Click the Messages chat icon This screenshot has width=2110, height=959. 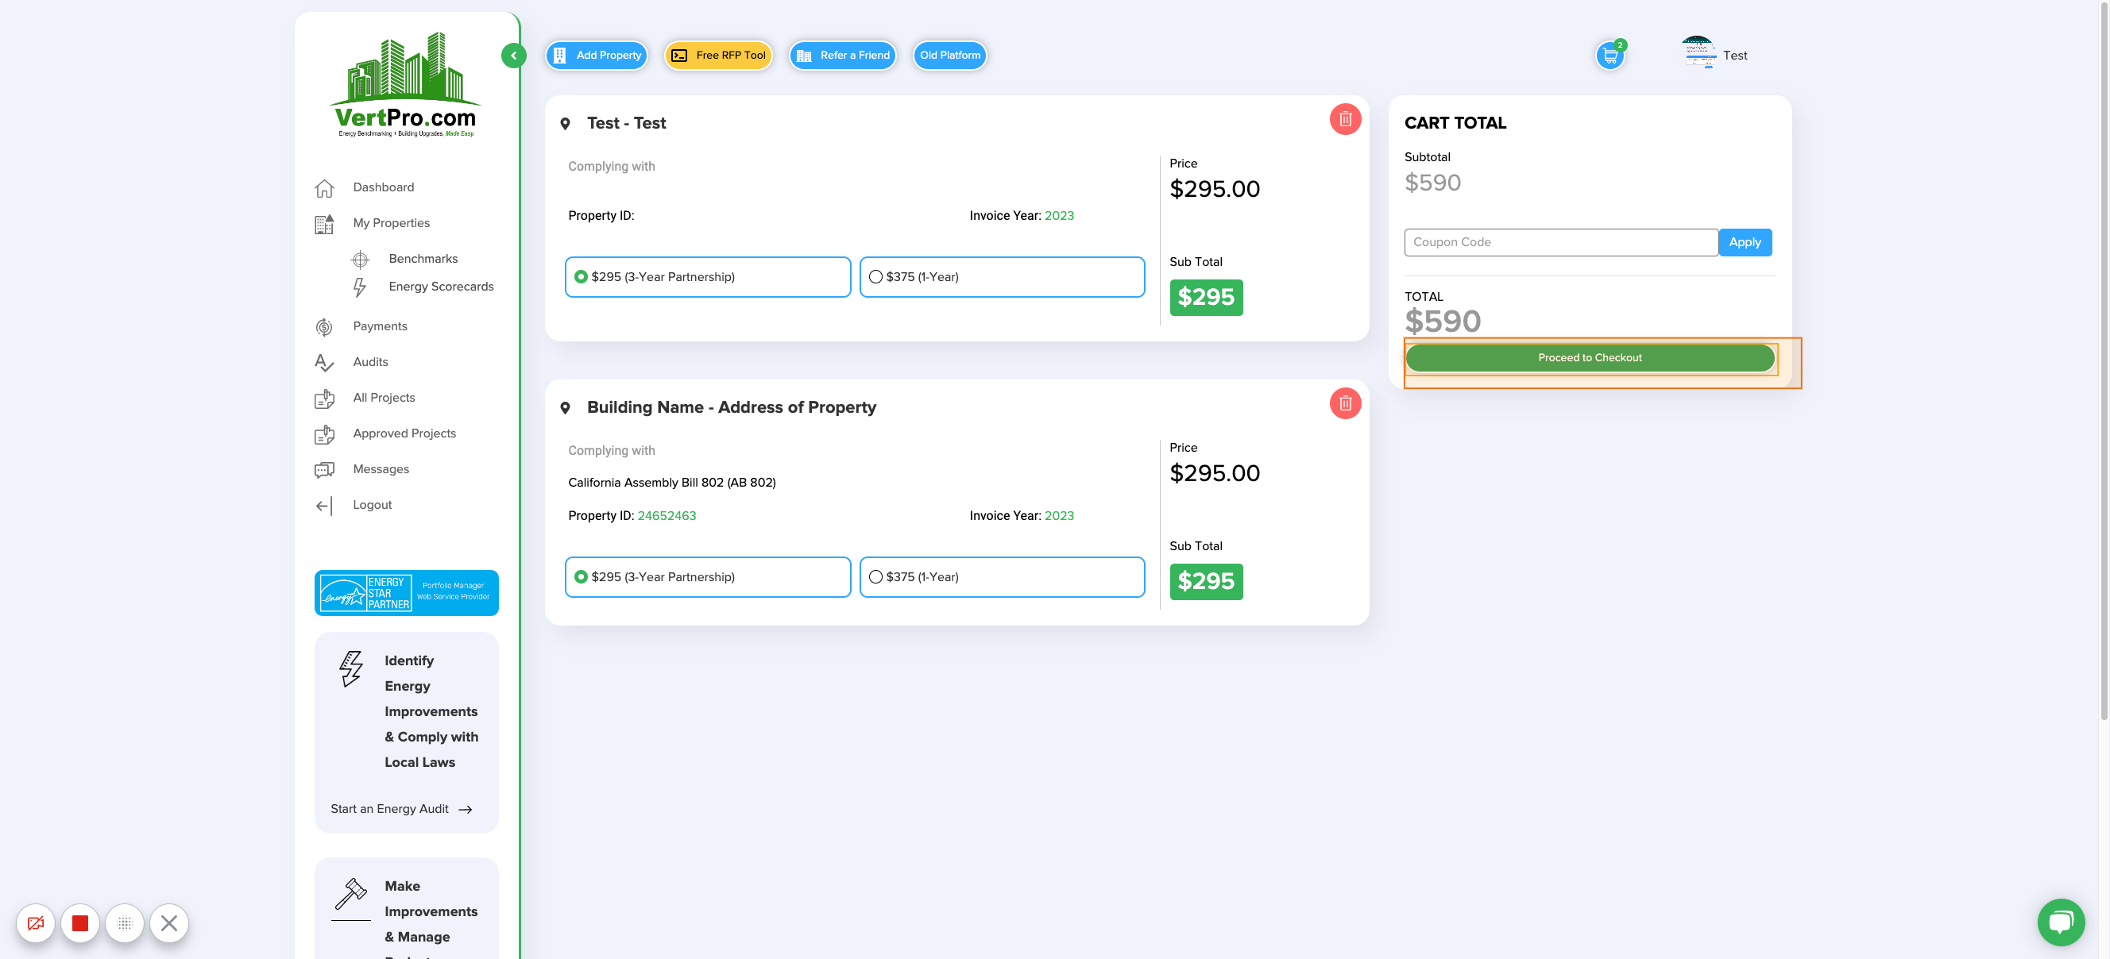tap(324, 470)
